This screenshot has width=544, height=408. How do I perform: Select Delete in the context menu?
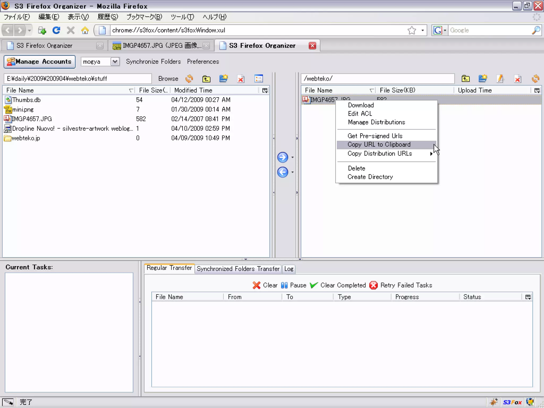point(386,168)
